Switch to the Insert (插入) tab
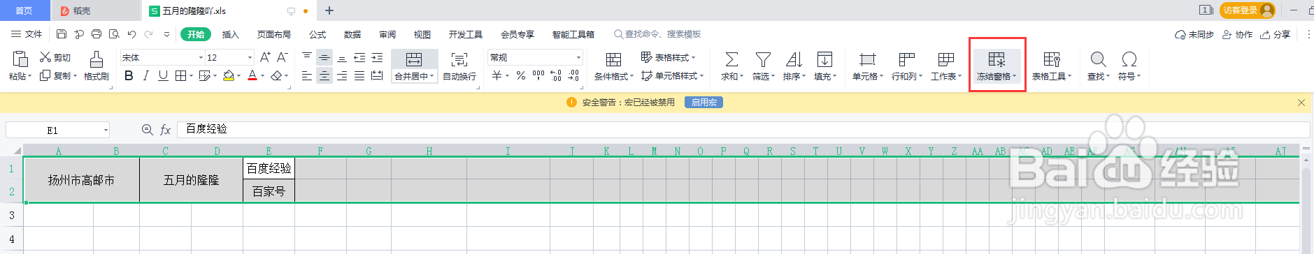Screen dimensions: 1314x254 point(231,34)
